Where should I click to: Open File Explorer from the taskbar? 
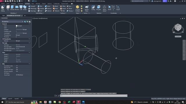[x=41, y=102]
